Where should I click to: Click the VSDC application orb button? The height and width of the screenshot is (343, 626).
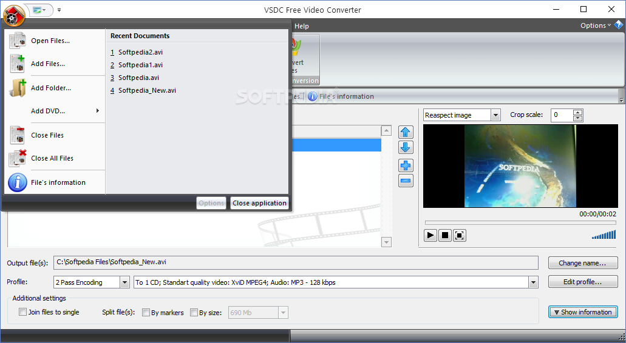pyautogui.click(x=14, y=15)
